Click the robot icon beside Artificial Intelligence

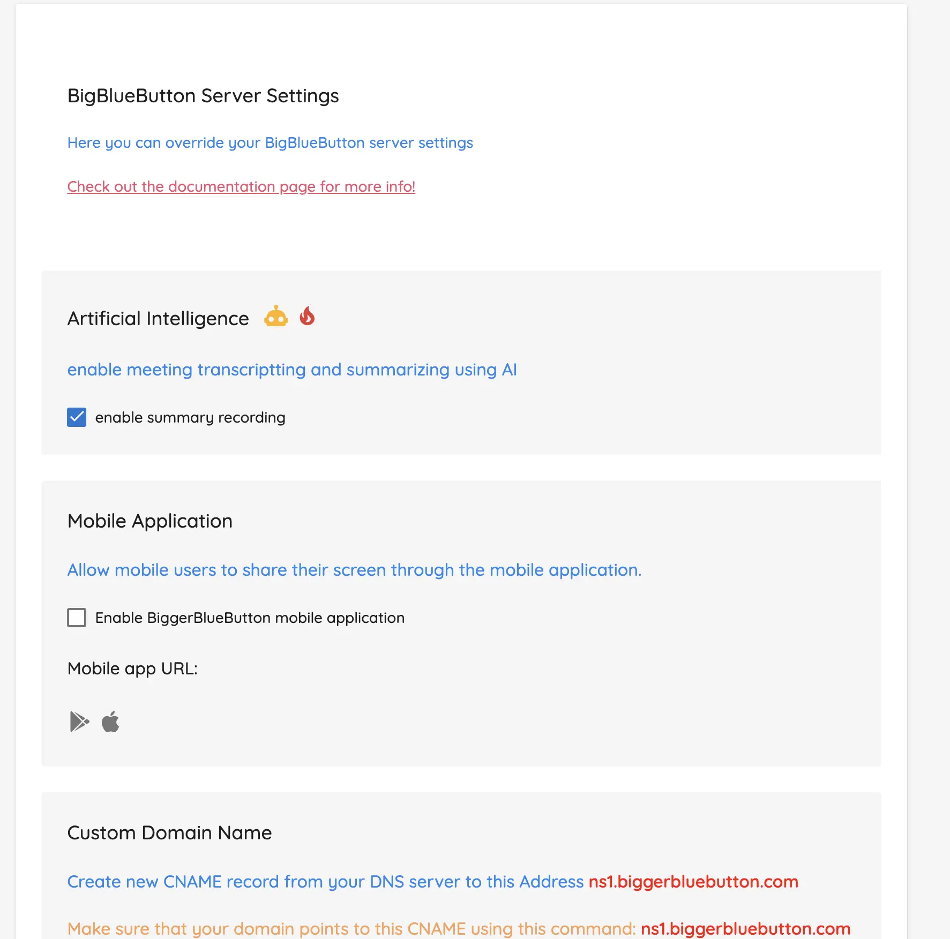click(276, 317)
